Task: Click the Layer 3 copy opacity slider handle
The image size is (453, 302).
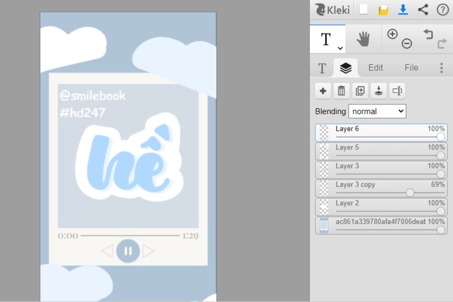Action: [410, 193]
